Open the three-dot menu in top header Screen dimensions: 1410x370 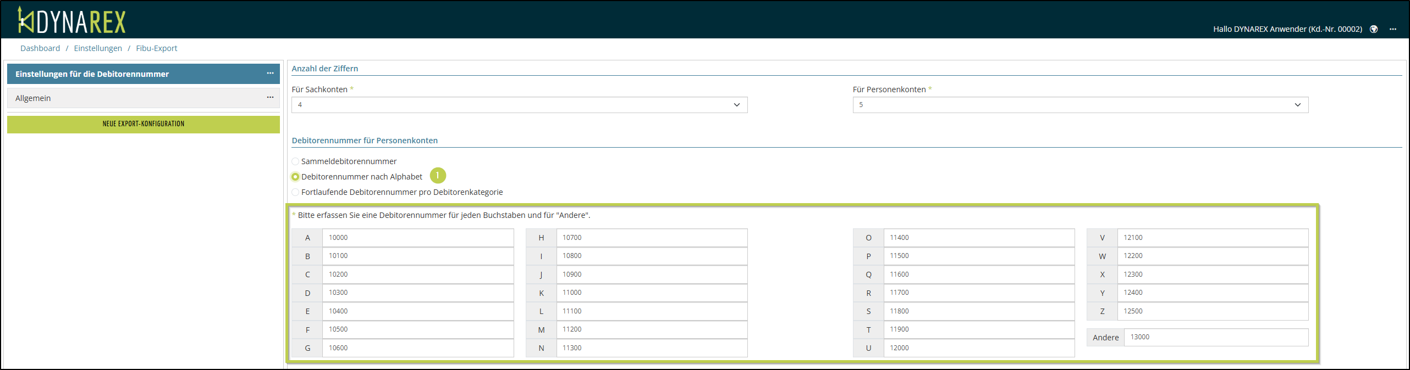(1392, 29)
